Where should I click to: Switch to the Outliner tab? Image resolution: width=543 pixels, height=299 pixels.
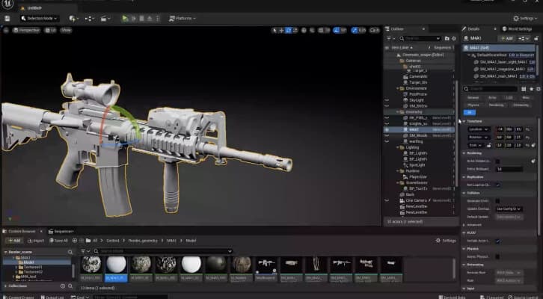[x=397, y=29]
